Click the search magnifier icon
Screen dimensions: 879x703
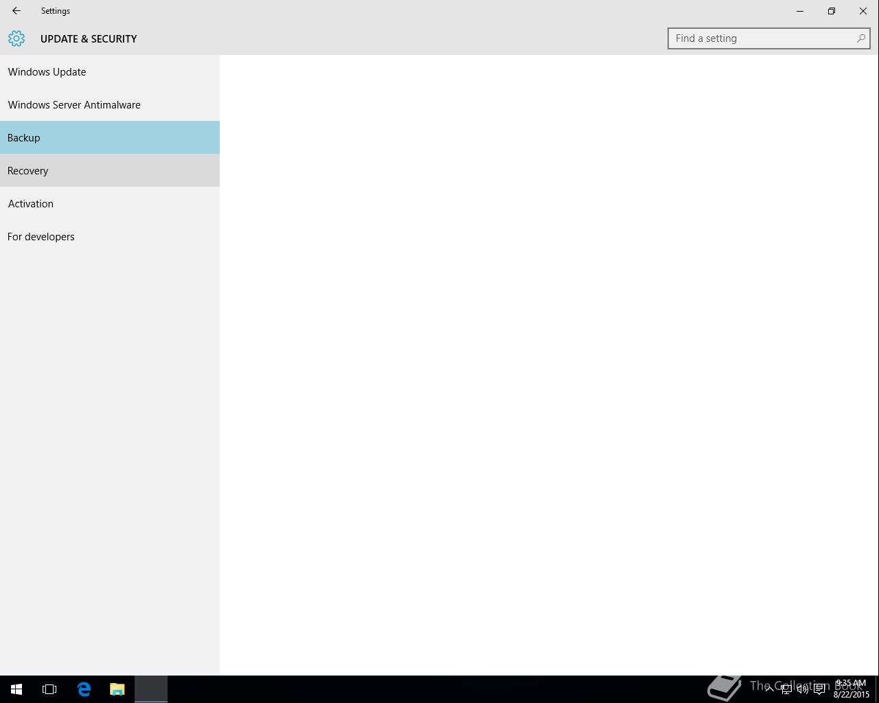(860, 38)
